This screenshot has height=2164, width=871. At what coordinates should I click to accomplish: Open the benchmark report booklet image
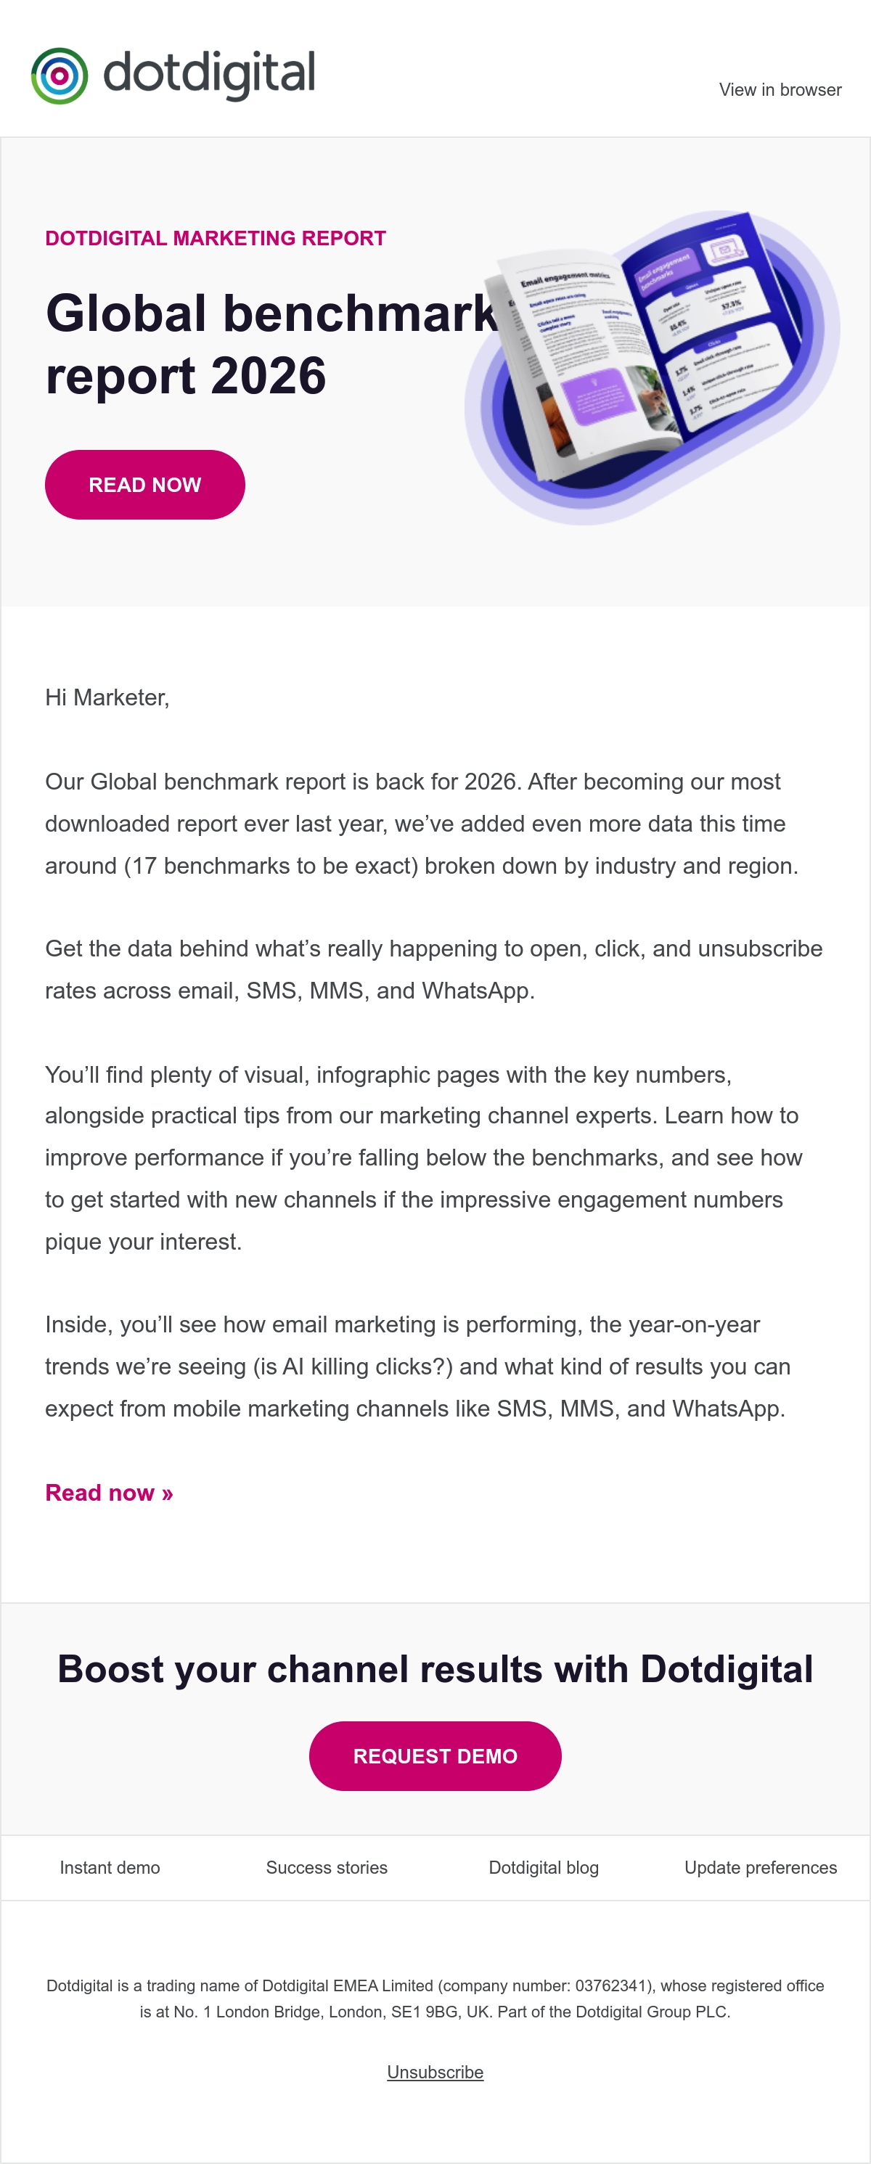652,367
